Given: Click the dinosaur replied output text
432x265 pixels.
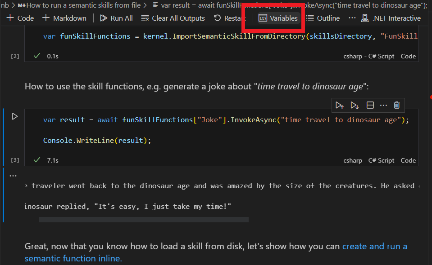Looking at the screenshot, I should click(x=127, y=206).
